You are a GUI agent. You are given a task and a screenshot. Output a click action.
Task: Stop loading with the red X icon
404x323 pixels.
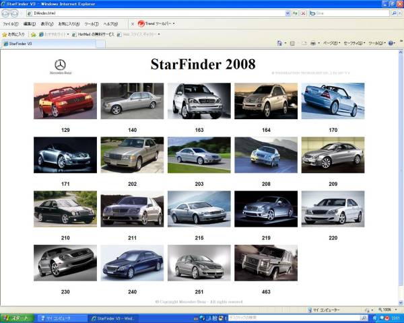point(304,13)
